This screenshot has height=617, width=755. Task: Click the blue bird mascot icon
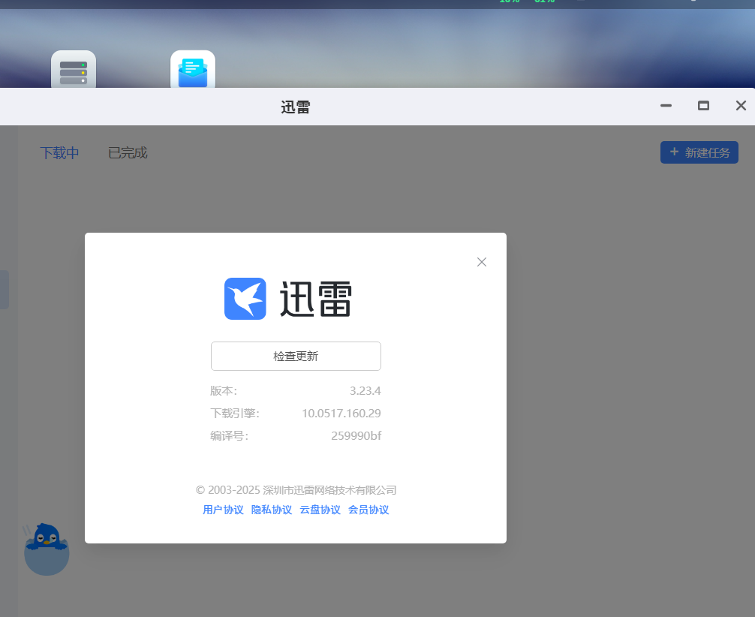47,549
